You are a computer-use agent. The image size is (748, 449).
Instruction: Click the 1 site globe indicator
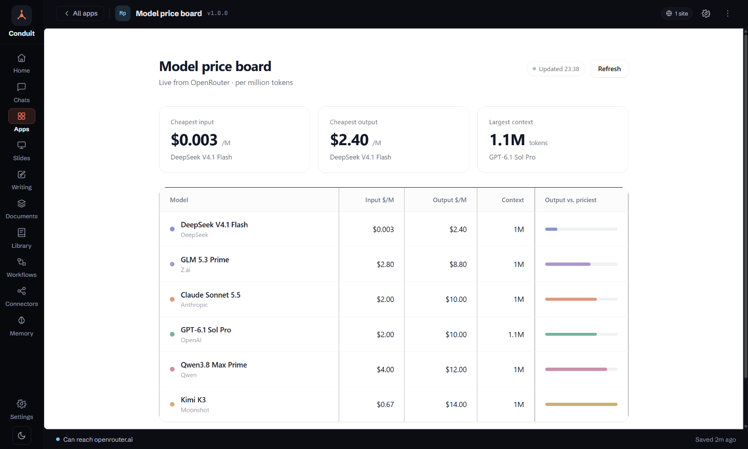(x=677, y=13)
